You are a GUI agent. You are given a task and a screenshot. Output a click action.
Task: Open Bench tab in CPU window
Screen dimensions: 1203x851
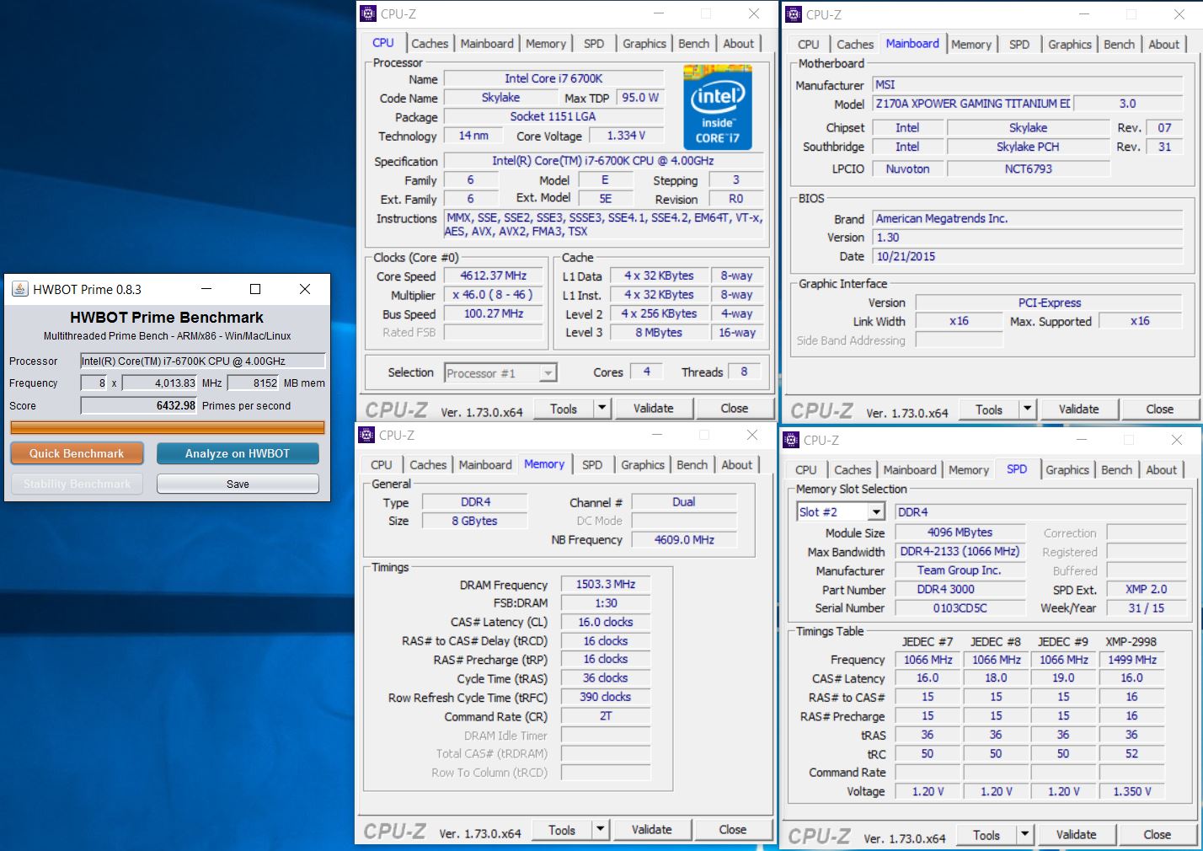coord(693,44)
